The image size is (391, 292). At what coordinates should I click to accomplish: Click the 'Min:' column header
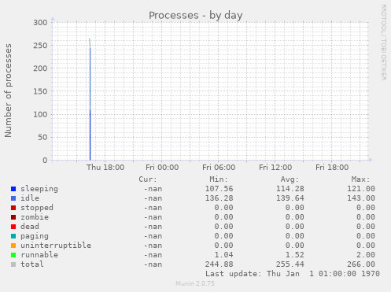pos(219,179)
